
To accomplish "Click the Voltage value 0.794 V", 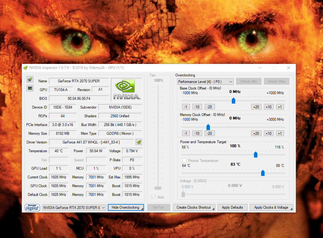I will tap(132, 151).
